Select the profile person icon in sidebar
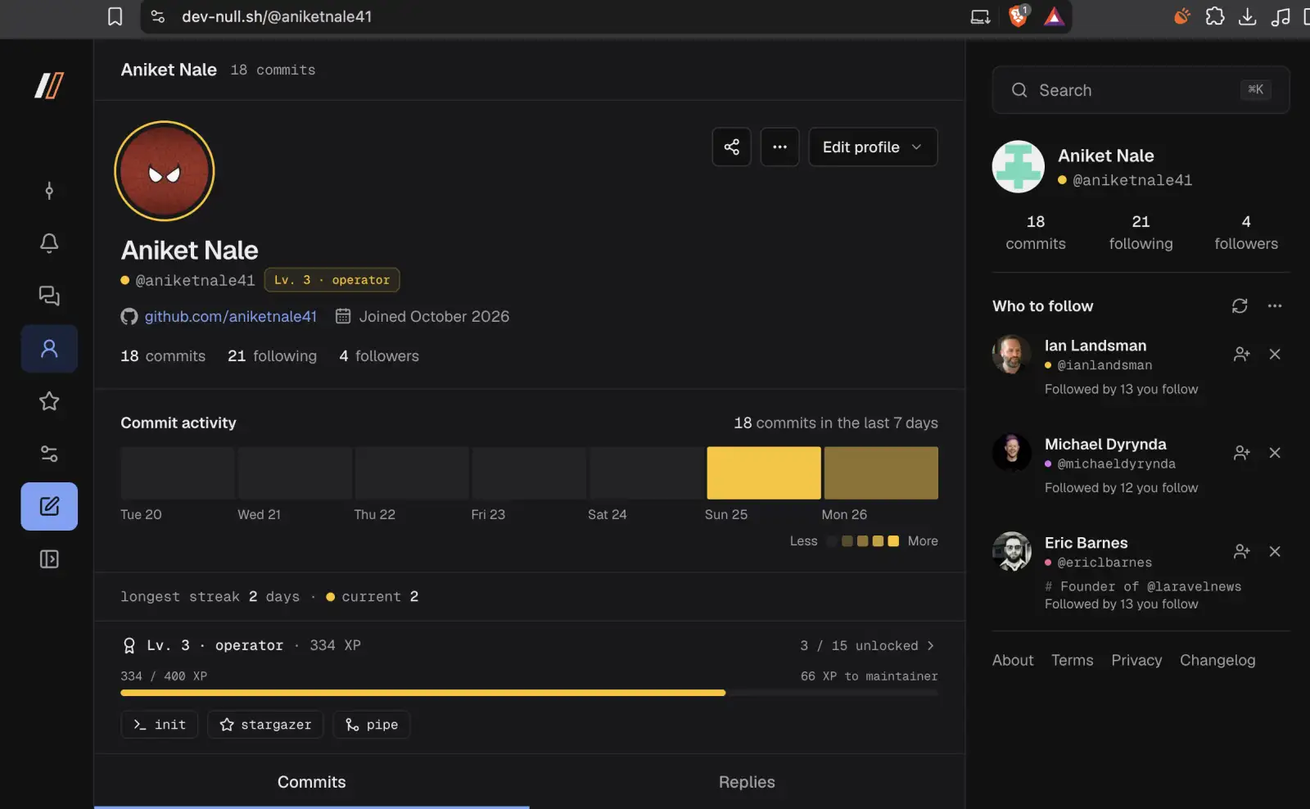Image resolution: width=1310 pixels, height=809 pixels. (x=49, y=349)
